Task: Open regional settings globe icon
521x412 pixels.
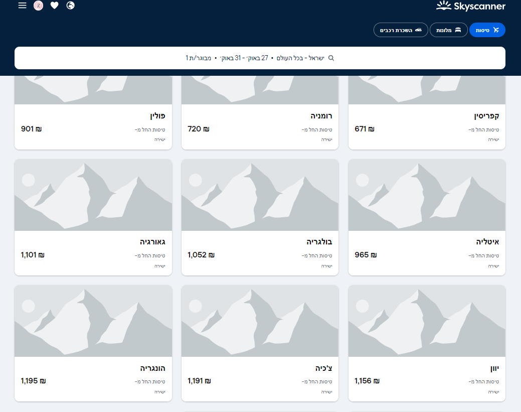Action: point(70,6)
